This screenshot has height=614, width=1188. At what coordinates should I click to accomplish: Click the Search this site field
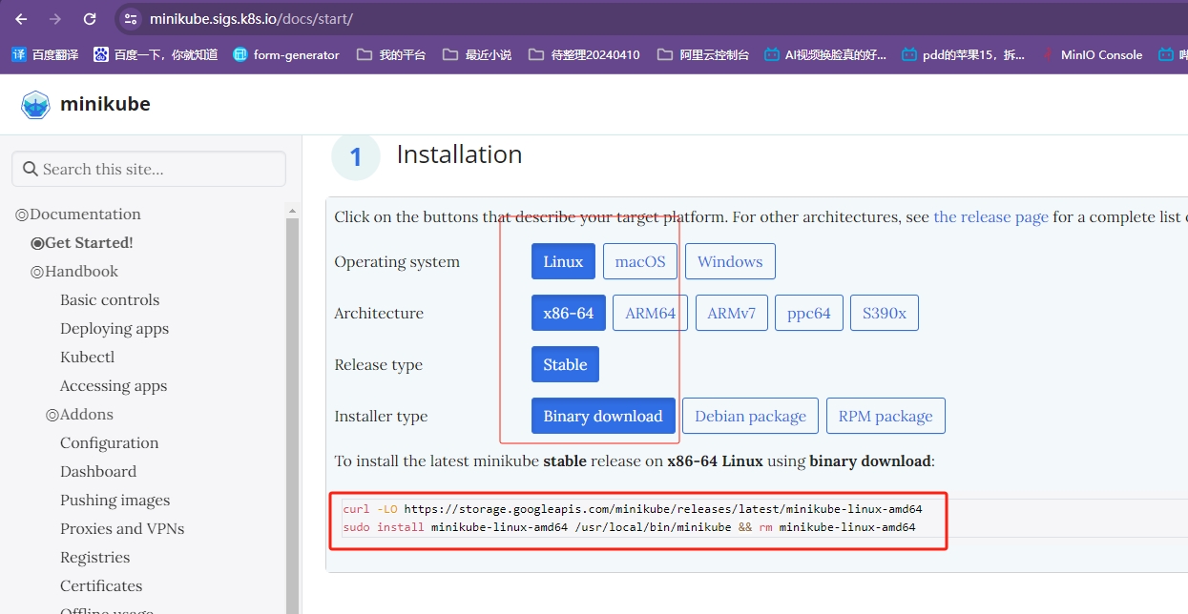pyautogui.click(x=157, y=170)
